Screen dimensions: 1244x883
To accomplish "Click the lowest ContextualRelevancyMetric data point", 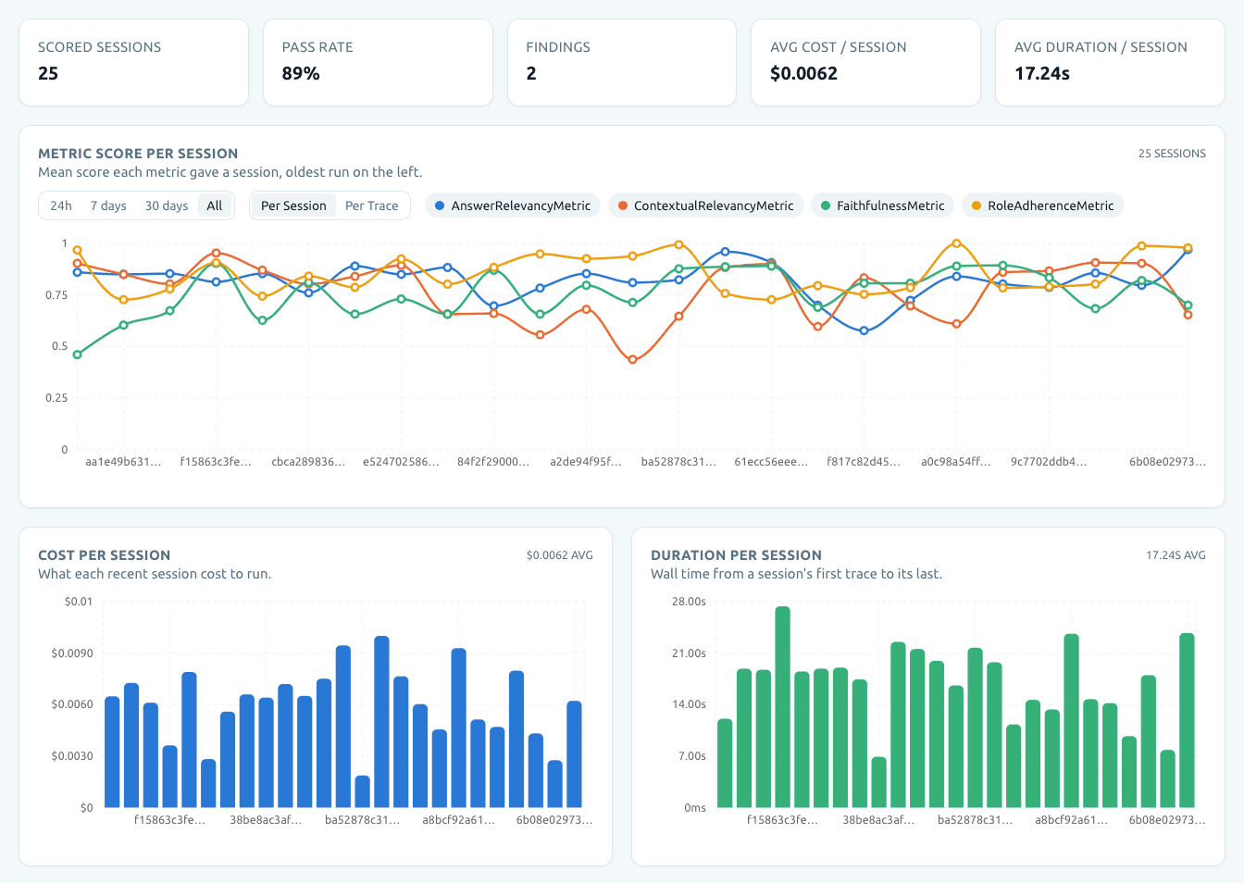I will [632, 359].
